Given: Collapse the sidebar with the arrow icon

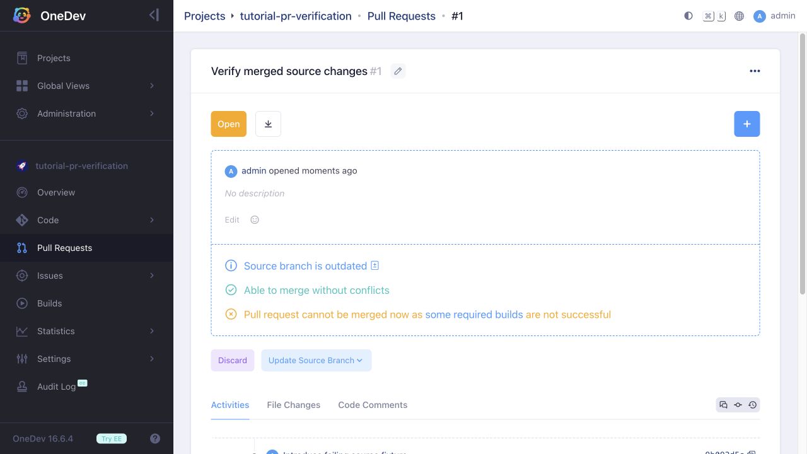Looking at the screenshot, I should pyautogui.click(x=154, y=15).
